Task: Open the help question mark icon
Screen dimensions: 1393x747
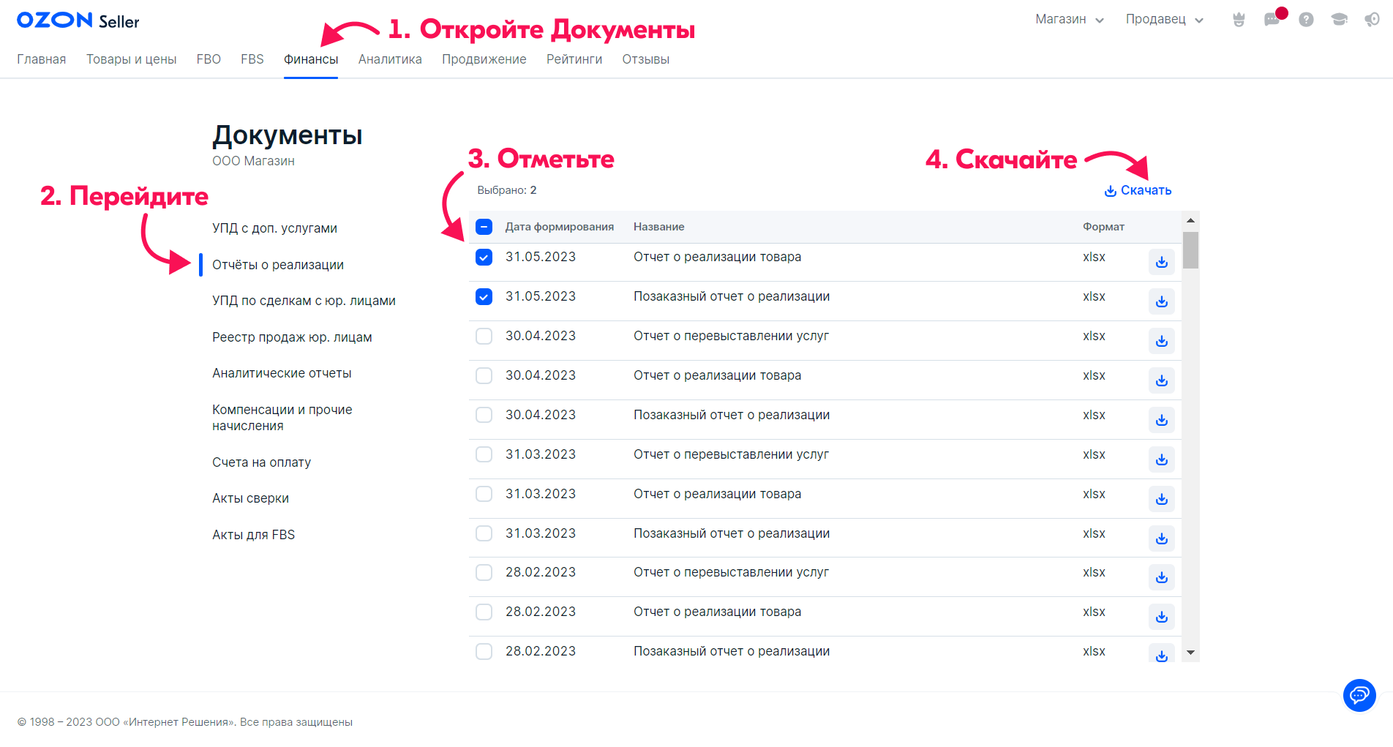Action: pyautogui.click(x=1306, y=20)
